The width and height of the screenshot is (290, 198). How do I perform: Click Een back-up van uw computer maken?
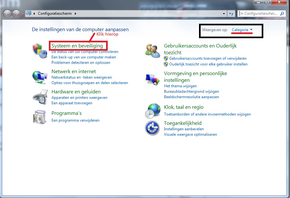click(84, 57)
